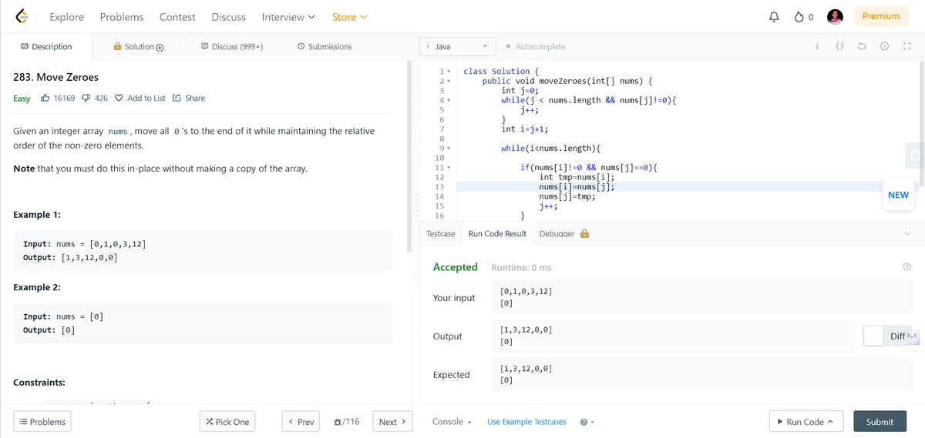Image resolution: width=925 pixels, height=438 pixels.
Task: Fold code at line 9 arrow
Action: pyautogui.click(x=449, y=148)
